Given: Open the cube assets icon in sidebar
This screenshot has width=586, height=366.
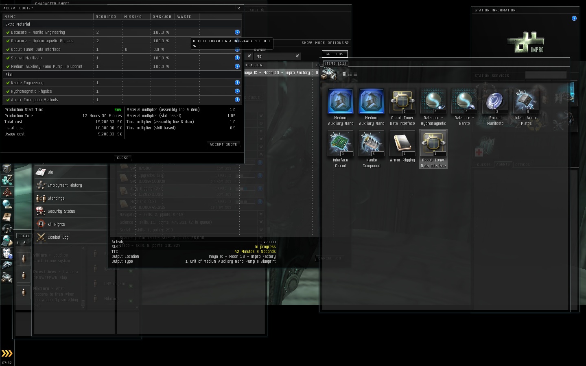Looking at the screenshot, I should (x=7, y=168).
